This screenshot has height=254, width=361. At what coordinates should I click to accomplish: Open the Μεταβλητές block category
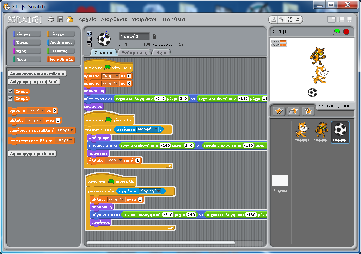click(61, 60)
